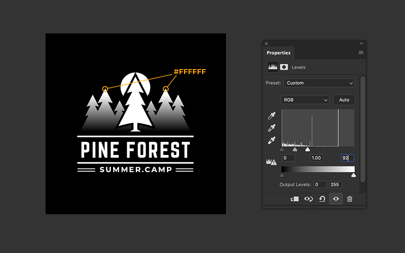Select the white point eyedropper

click(x=272, y=140)
